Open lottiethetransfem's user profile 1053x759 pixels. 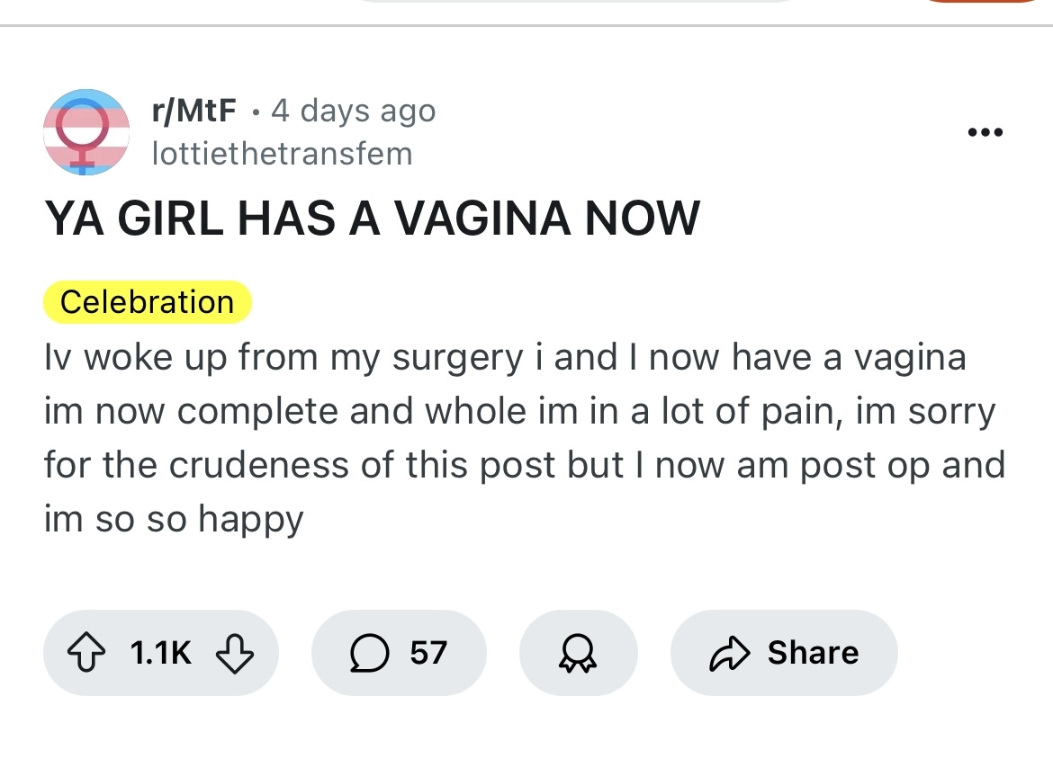pos(282,154)
